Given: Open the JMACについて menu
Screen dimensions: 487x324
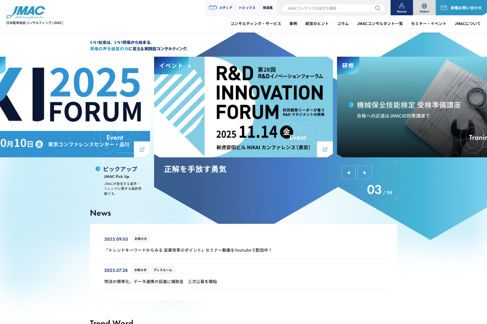Looking at the screenshot, I should coord(467,24).
